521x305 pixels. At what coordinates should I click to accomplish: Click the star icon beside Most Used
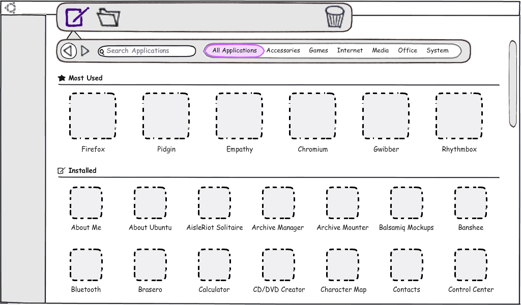[62, 78]
